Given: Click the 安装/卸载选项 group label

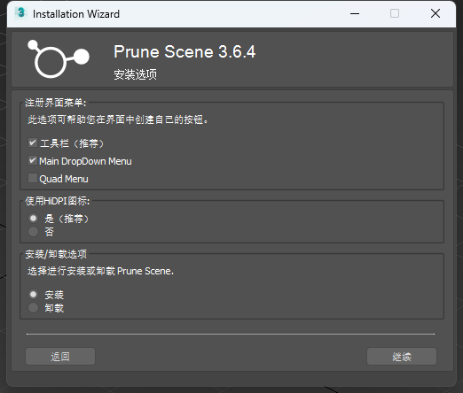Looking at the screenshot, I should tap(56, 254).
